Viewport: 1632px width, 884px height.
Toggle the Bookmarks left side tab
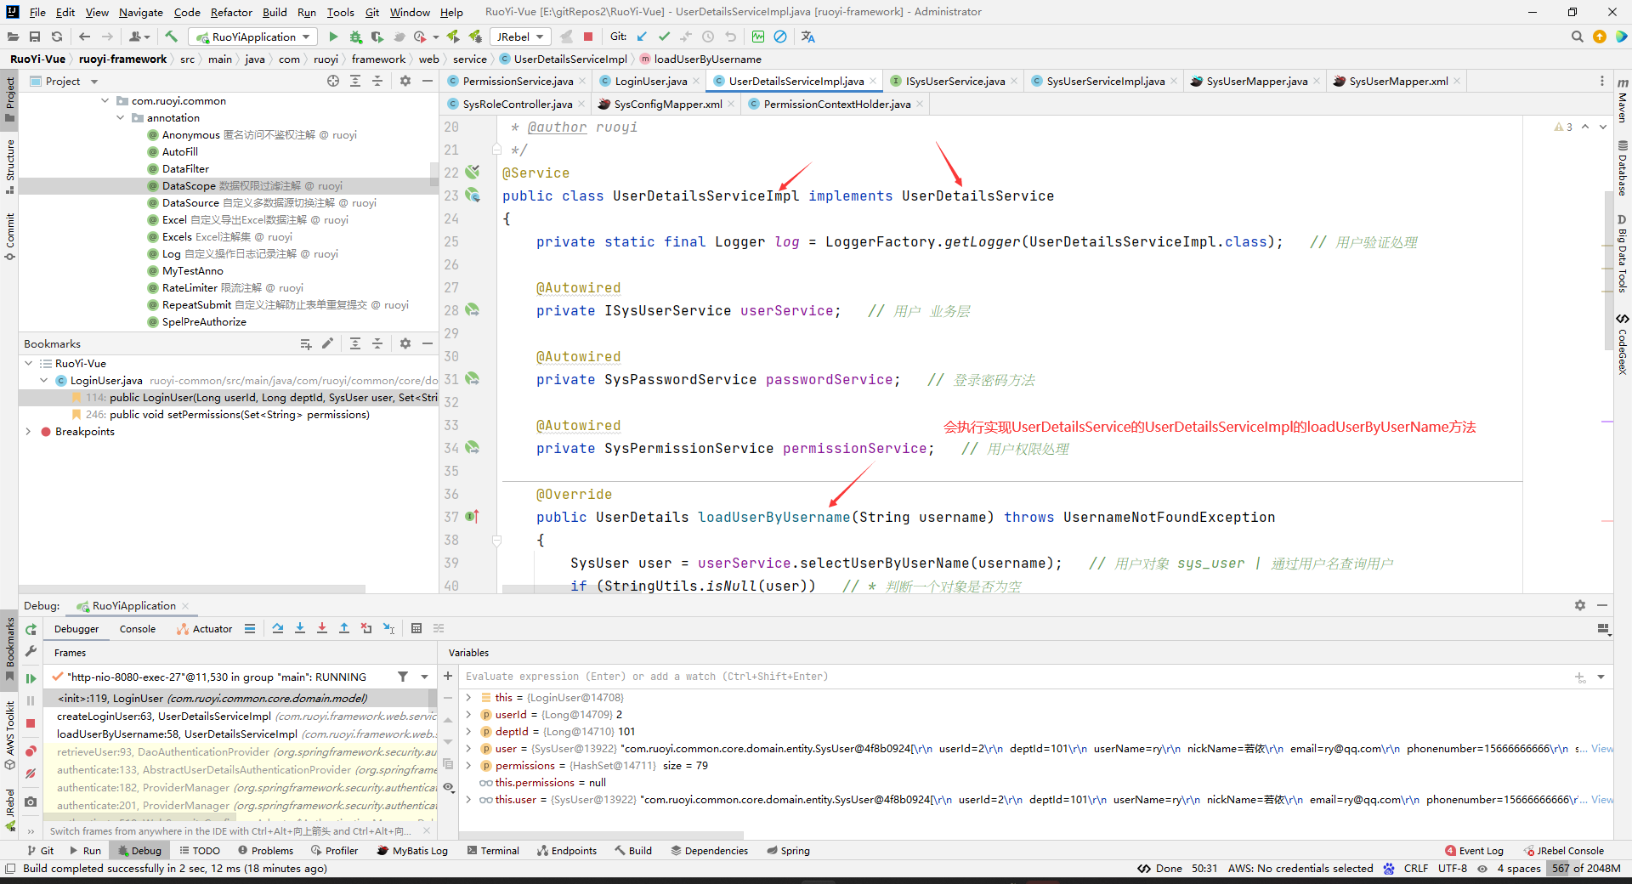tap(9, 649)
